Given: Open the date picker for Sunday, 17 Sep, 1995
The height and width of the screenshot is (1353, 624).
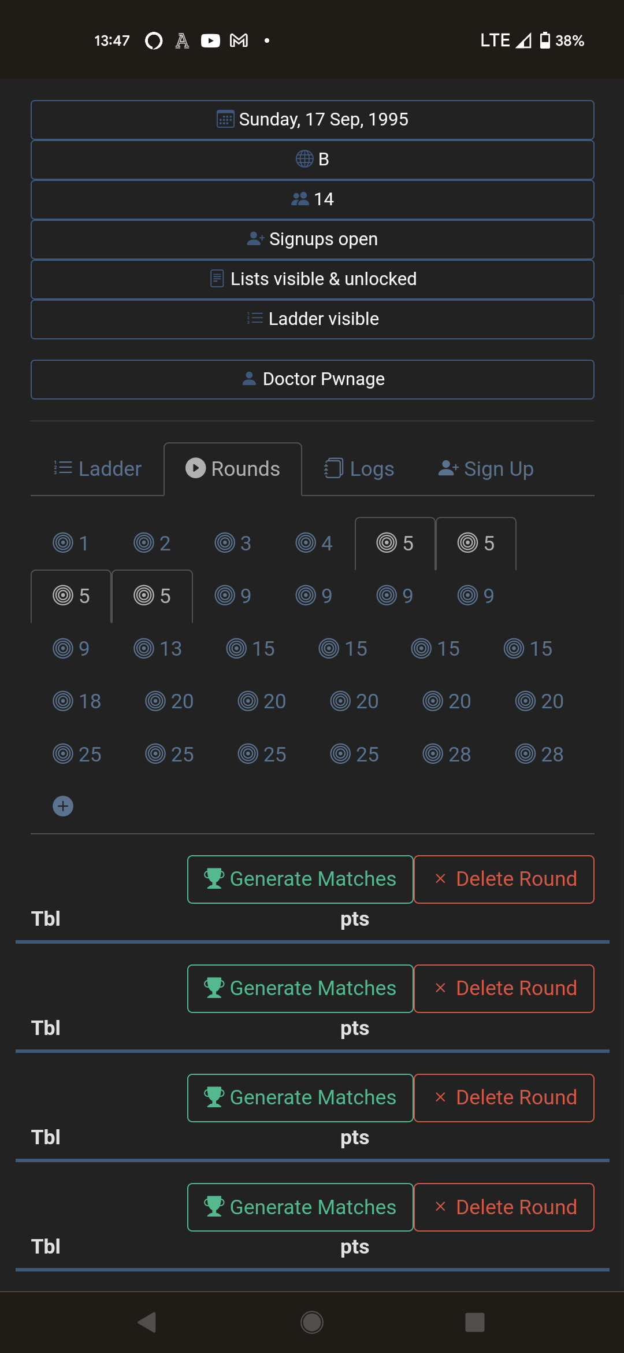Looking at the screenshot, I should 312,119.
